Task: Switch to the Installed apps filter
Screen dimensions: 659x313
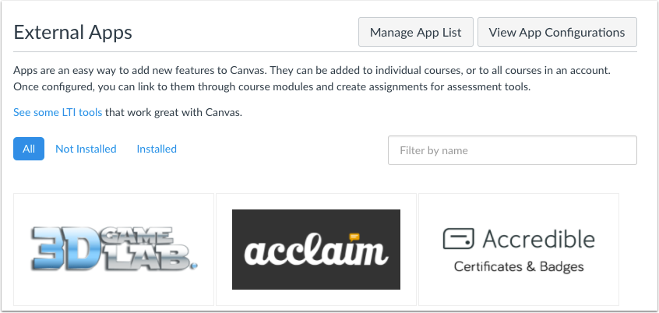Action: tap(157, 149)
